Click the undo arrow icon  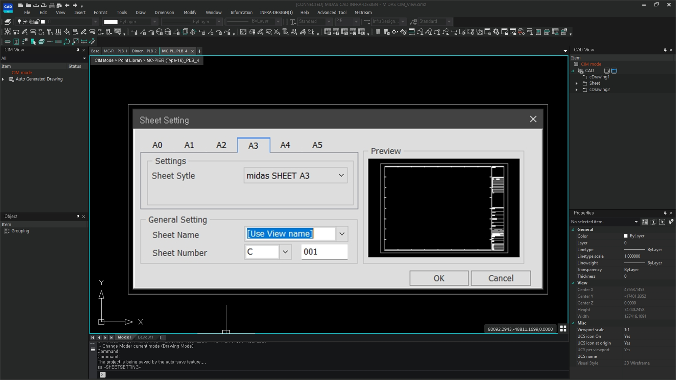click(67, 5)
